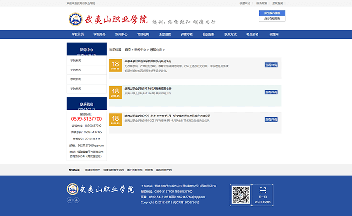Click 首页 in the breadcrumb path
The image size is (352, 216).
click(128, 49)
